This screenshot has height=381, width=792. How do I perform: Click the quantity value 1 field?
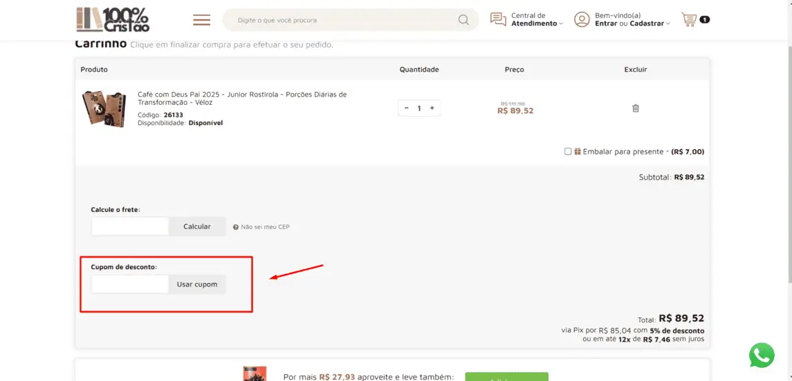coord(419,108)
